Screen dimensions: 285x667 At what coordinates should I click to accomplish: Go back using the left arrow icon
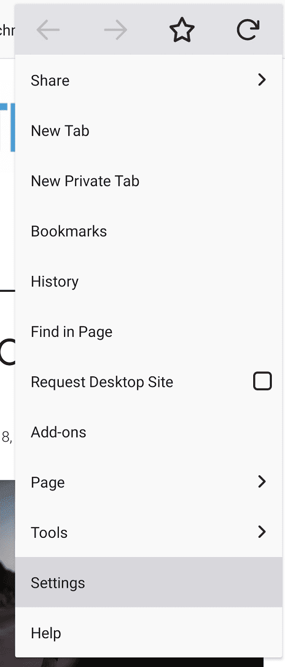[x=48, y=30]
